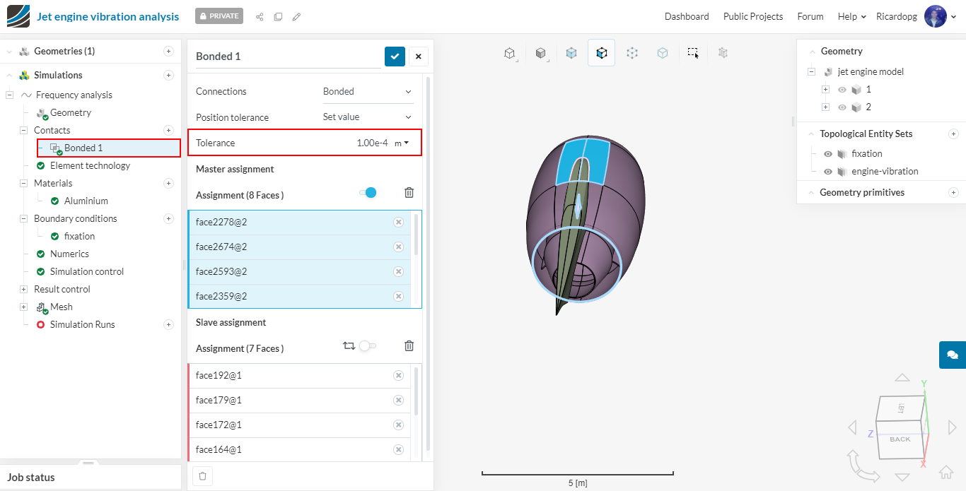Screen dimensions: 966x491
Task: Delete the master assignment with trash icon
Action: click(x=409, y=192)
